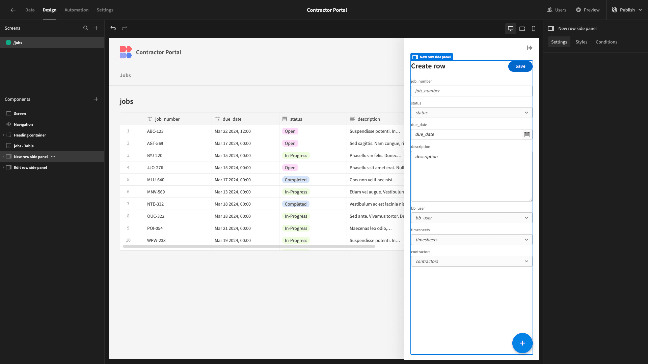Switch to mobile preview icon
This screenshot has width=648, height=364.
click(534, 29)
